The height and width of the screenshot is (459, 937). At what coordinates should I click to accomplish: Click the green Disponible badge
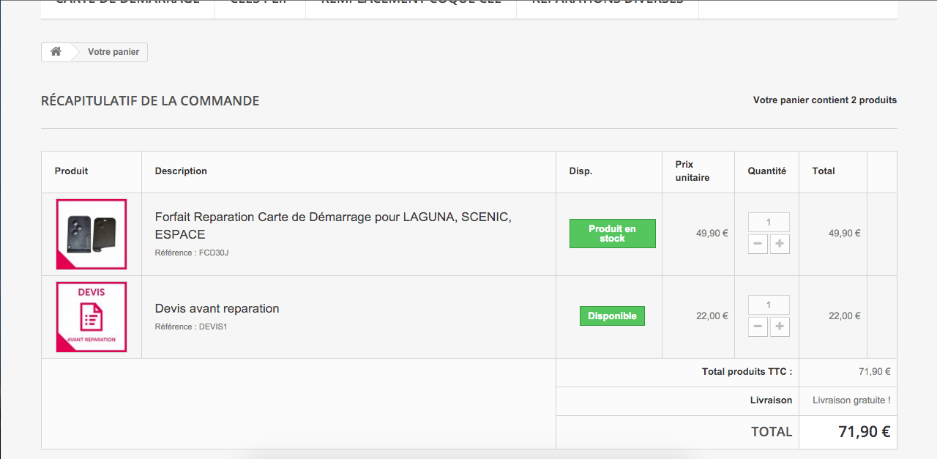tap(612, 316)
